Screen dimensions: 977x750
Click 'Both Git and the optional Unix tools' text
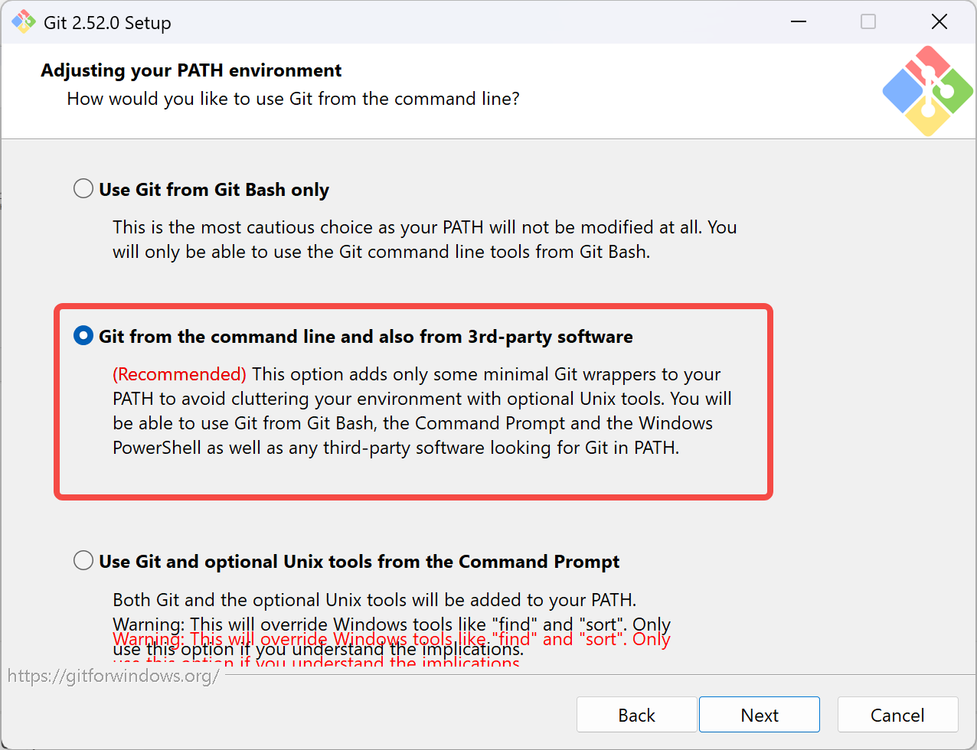(x=374, y=599)
